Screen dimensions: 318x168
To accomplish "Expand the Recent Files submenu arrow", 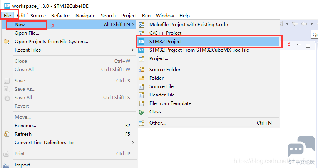I will [x=132, y=50].
